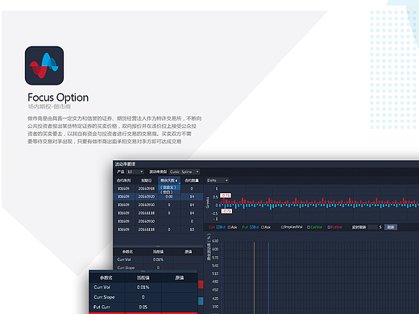Screen dimensions: 419x314
Task: Click the grip handle atop the front parameter panel
Action: pyautogui.click(x=143, y=271)
